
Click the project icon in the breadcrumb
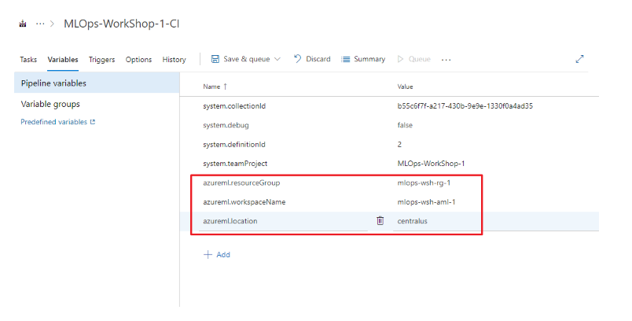click(x=23, y=24)
